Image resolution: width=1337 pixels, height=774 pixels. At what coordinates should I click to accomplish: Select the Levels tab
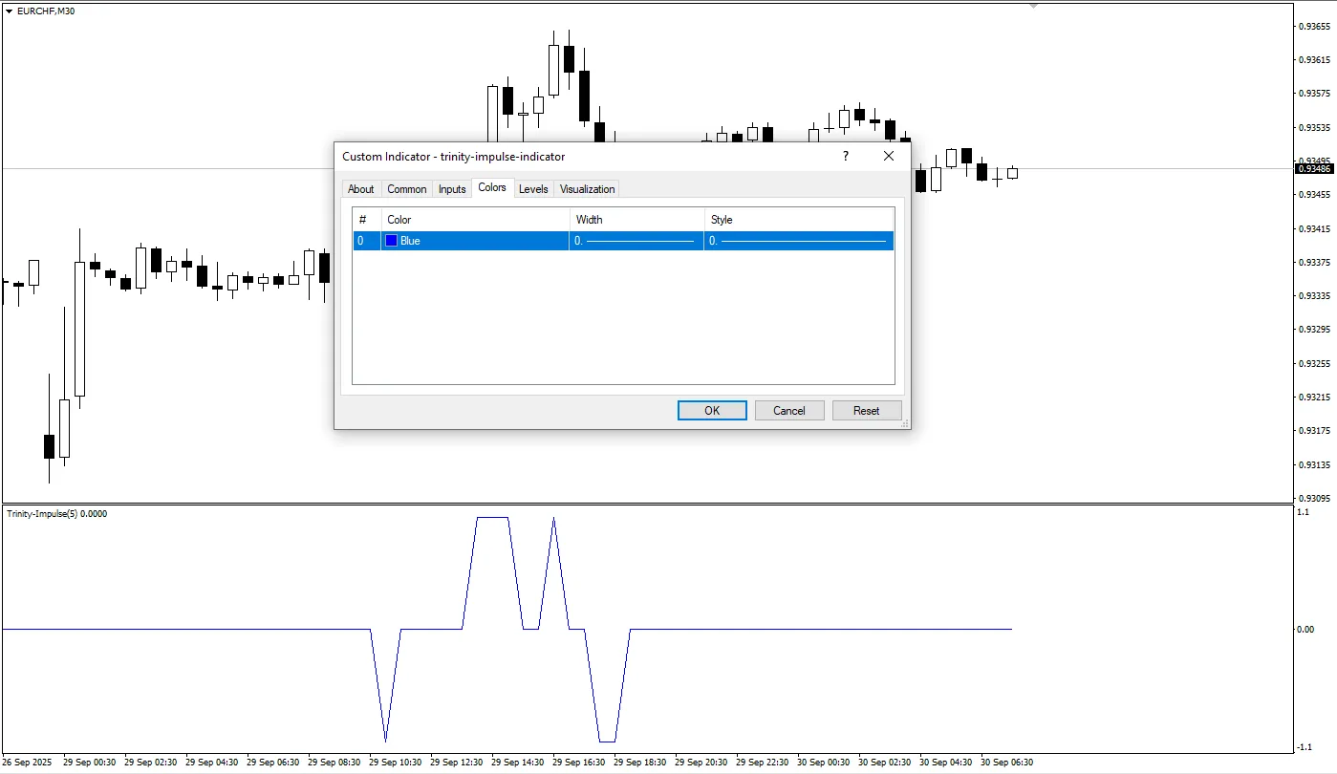pyautogui.click(x=533, y=189)
